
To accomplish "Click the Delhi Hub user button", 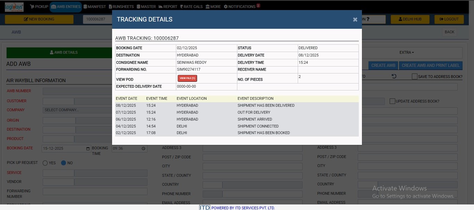I will click(410, 19).
